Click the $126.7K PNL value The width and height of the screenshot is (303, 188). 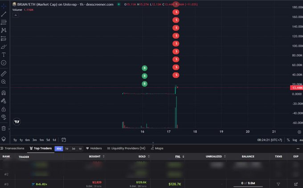pyautogui.click(x=175, y=184)
